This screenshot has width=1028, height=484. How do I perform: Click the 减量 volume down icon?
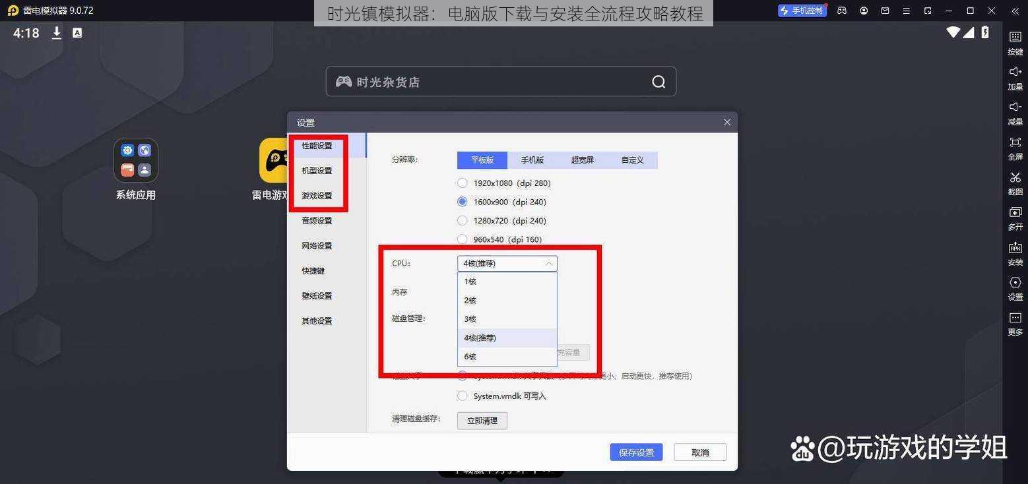(1015, 107)
